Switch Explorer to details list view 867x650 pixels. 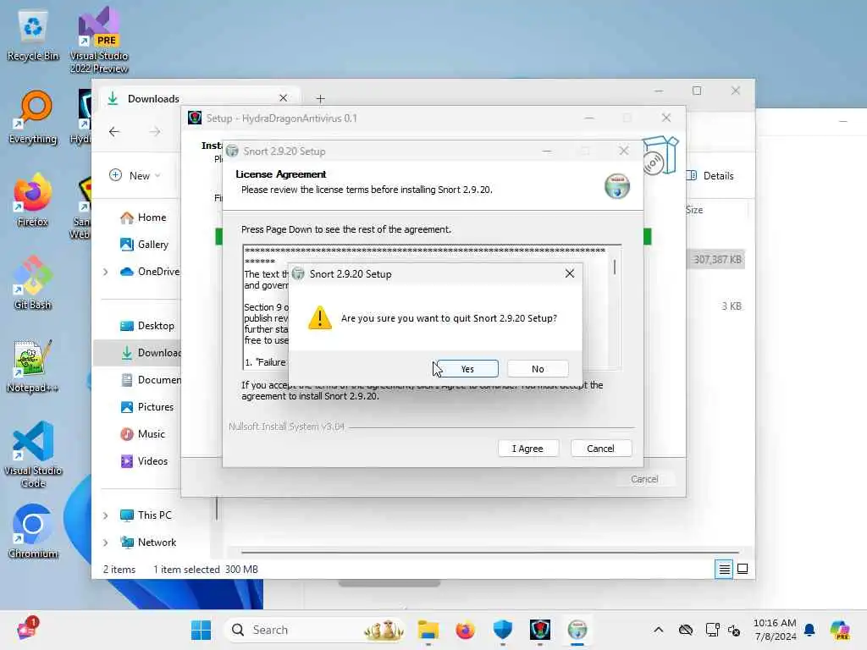click(724, 569)
